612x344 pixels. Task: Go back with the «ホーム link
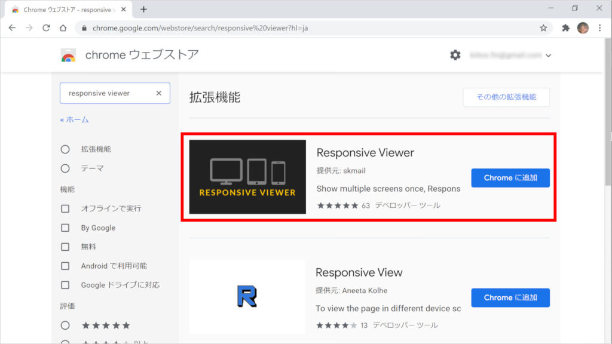(x=74, y=119)
